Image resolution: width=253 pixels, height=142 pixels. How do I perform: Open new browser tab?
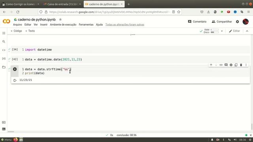click(128, 4)
